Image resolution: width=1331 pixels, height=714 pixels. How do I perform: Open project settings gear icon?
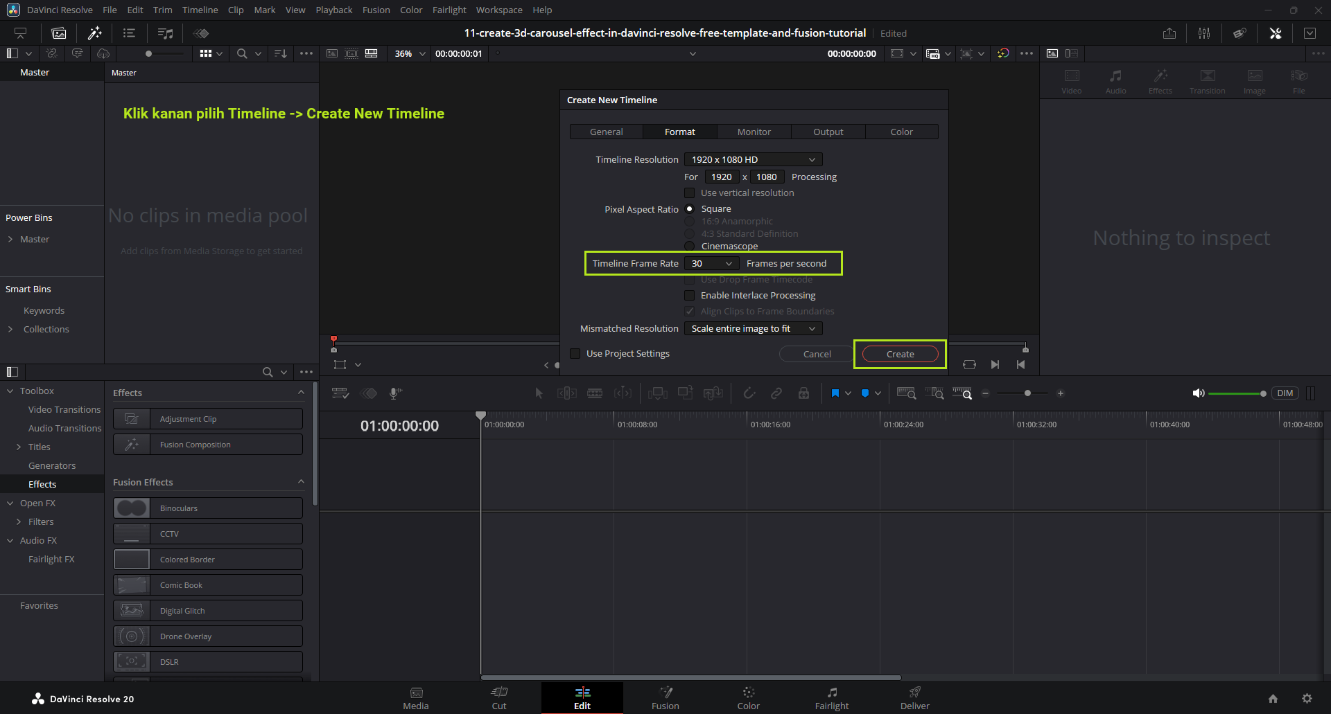1307,699
